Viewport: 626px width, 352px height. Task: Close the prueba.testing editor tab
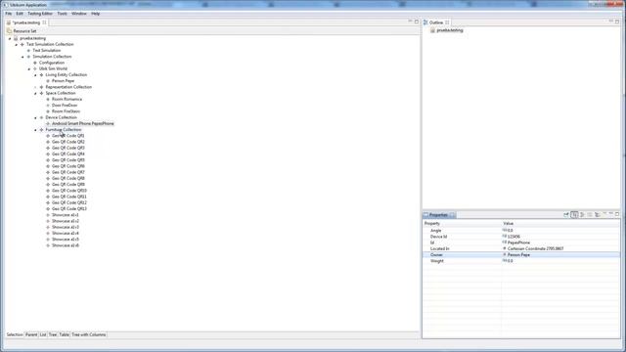(44, 22)
